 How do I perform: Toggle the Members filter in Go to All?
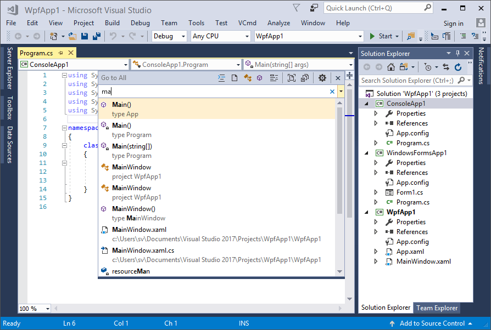coord(260,78)
